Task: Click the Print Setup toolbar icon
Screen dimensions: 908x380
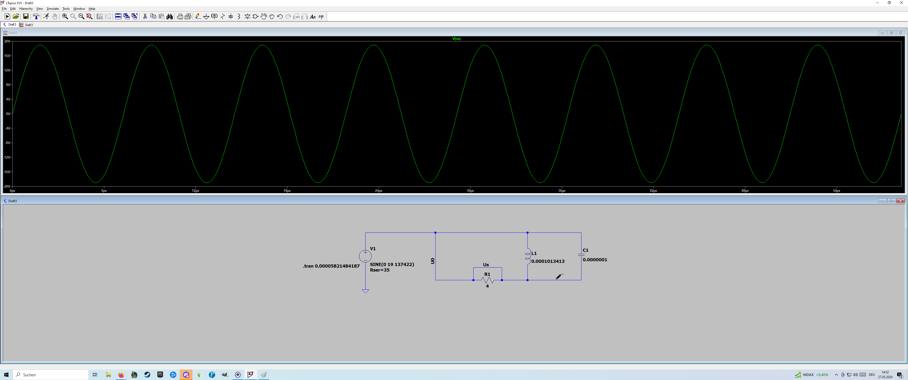Action: (x=188, y=17)
